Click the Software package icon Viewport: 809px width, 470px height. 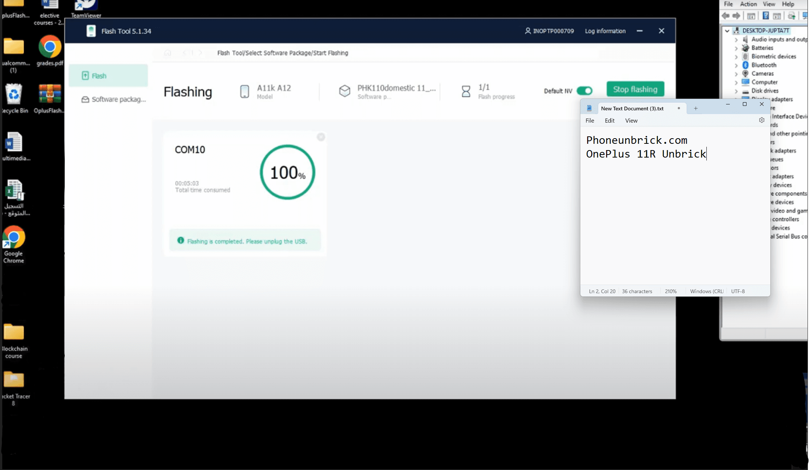click(x=85, y=99)
